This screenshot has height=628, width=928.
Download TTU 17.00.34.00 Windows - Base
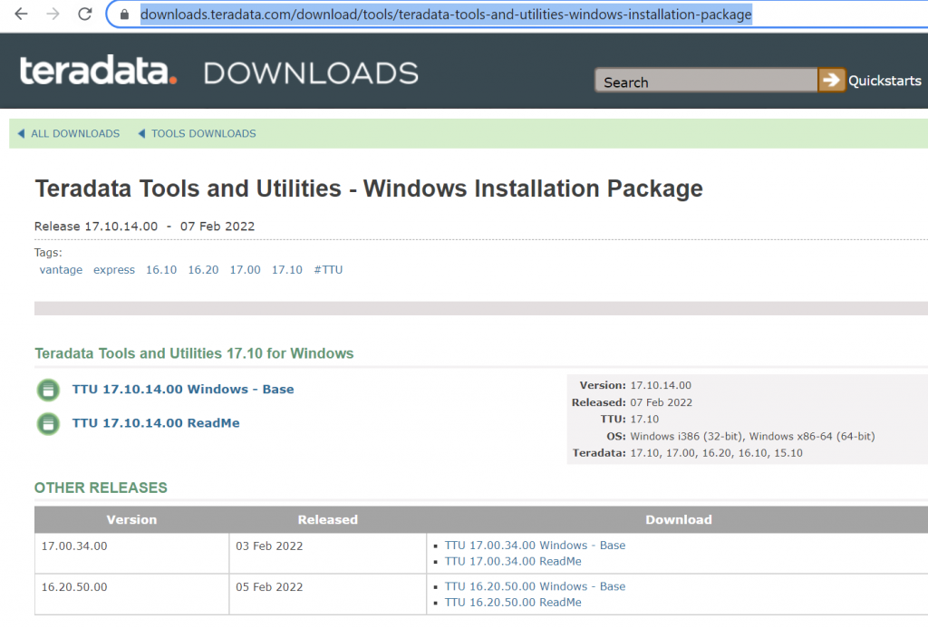tap(535, 545)
